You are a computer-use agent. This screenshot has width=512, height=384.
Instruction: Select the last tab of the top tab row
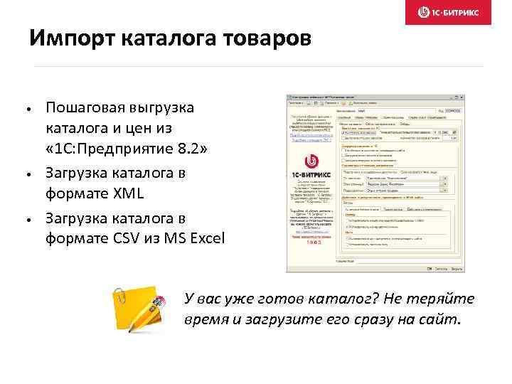click(427, 117)
